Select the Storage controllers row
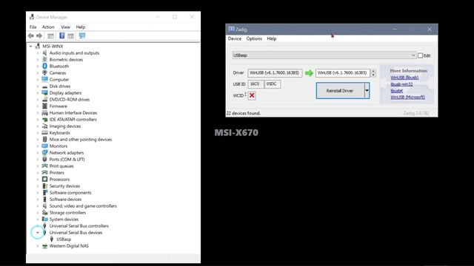This screenshot has width=474, height=266. [67, 213]
